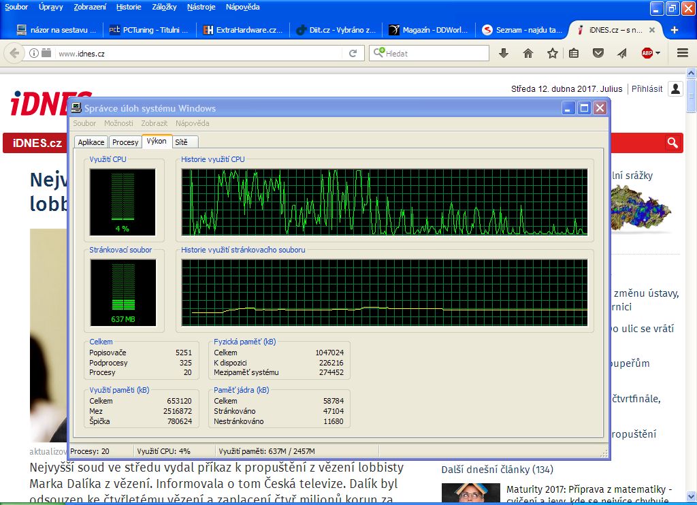This screenshot has height=505, width=697.
Task: Go to the Firefox home page icon
Action: (x=528, y=53)
